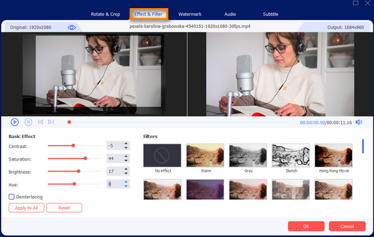Select the No effect filter
The width and height of the screenshot is (374, 237).
[162, 156]
